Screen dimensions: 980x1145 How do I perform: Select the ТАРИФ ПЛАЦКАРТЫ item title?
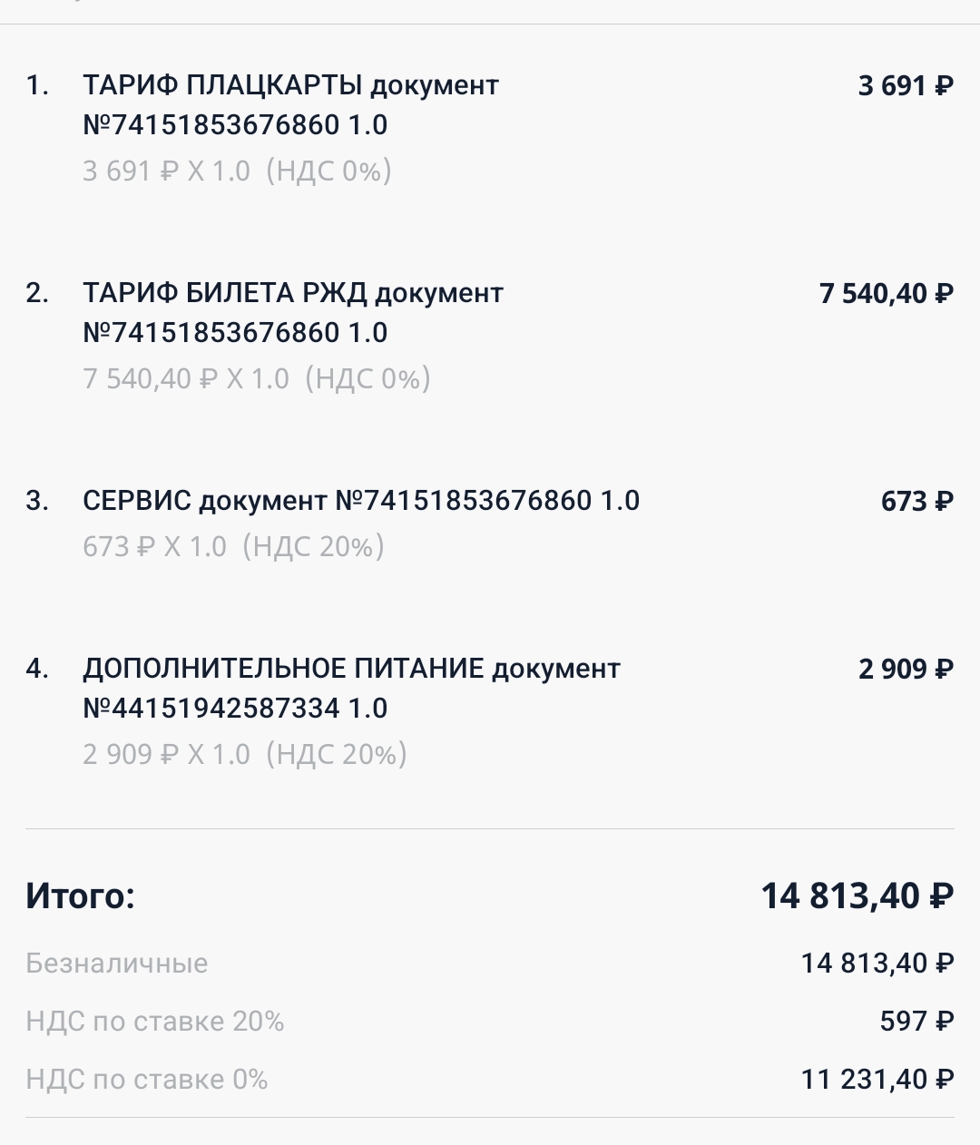coord(290,104)
